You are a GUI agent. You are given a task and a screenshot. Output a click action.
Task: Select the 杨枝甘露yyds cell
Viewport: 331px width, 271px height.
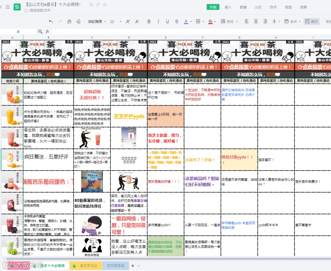pyautogui.click(x=239, y=160)
